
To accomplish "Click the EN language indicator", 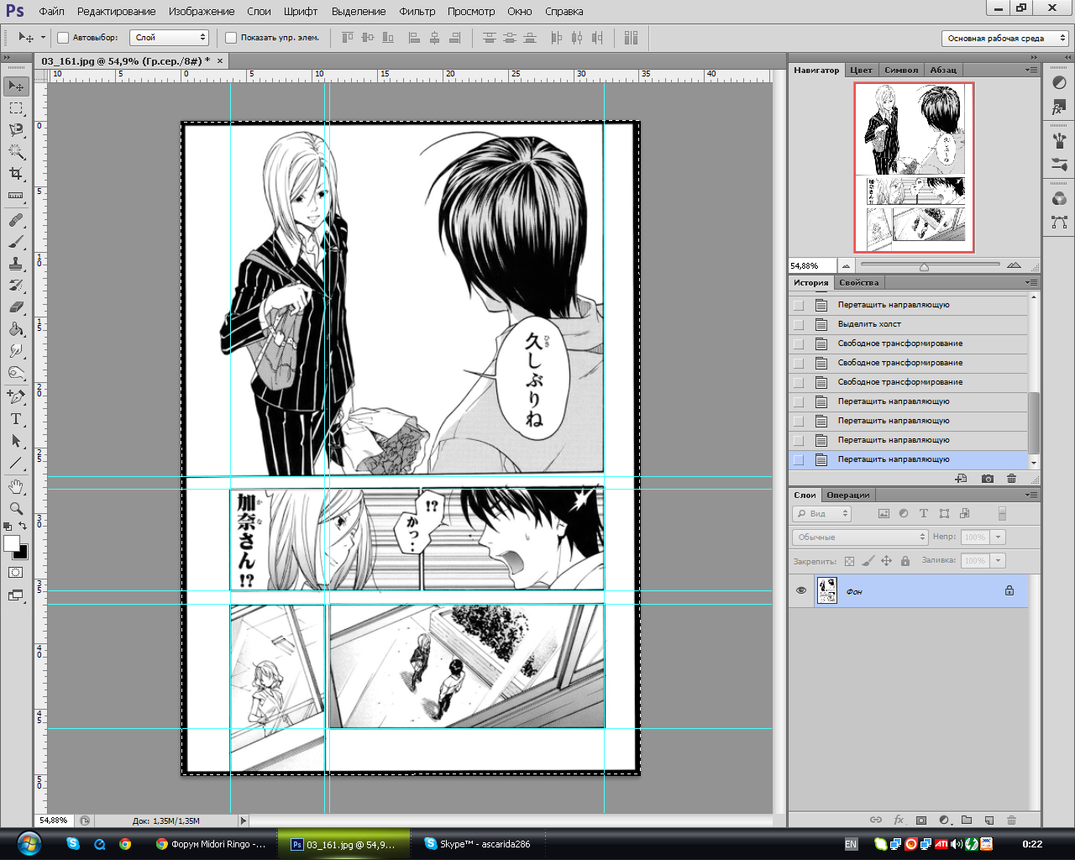I will pos(851,844).
